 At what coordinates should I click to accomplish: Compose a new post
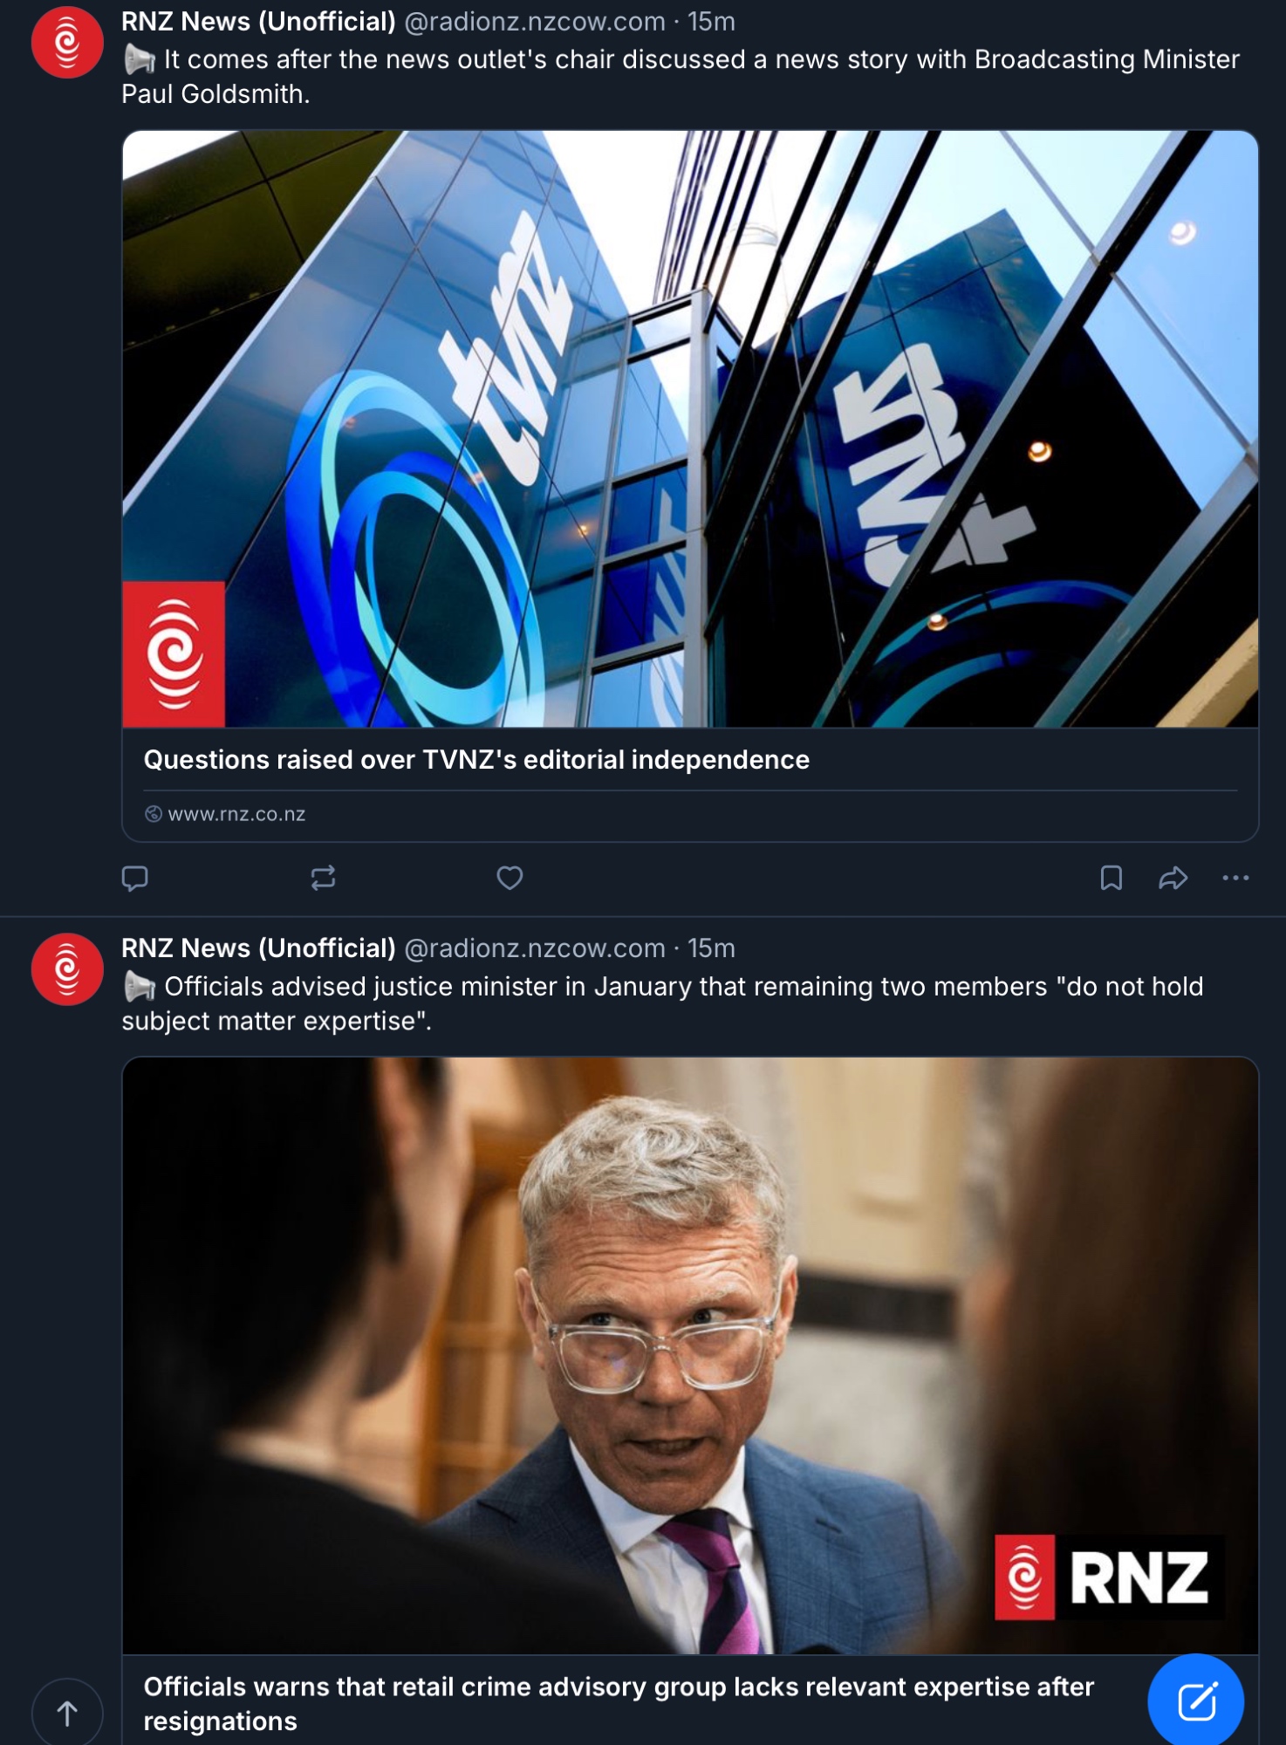(x=1196, y=1701)
